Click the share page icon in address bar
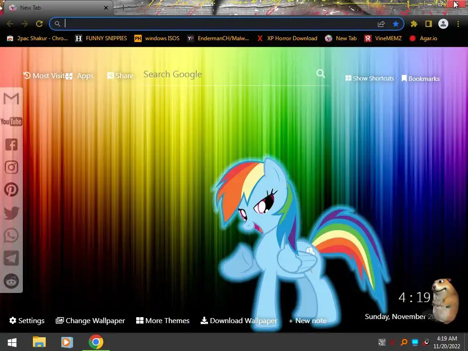This screenshot has height=351, width=468. 381,24
